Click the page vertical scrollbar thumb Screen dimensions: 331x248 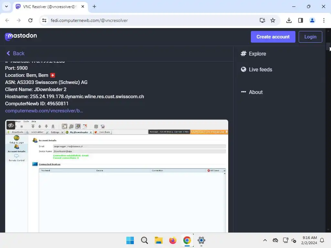click(x=328, y=46)
